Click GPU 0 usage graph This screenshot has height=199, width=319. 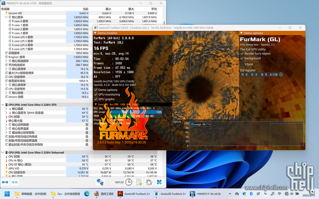[x=247, y=134]
